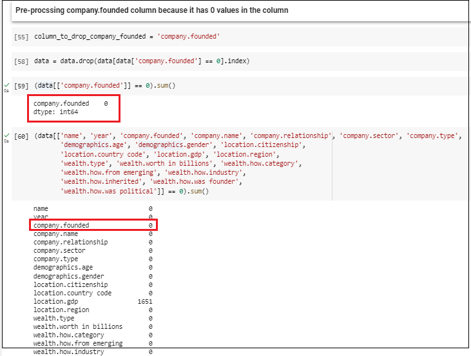This screenshot has height=356, width=471.
Task: Click the name output row
Action: [93, 209]
